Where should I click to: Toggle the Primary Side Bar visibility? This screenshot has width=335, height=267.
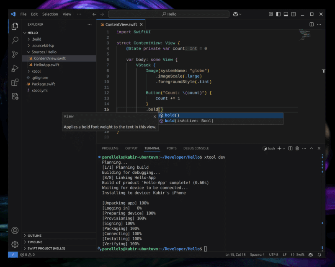(278, 14)
